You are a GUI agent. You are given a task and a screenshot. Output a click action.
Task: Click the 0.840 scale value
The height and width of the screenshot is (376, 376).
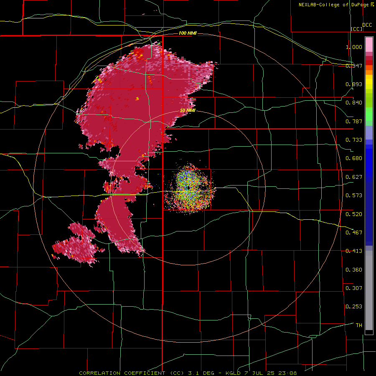354,103
